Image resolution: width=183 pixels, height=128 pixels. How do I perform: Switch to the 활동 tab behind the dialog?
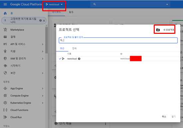click(x=71, y=12)
